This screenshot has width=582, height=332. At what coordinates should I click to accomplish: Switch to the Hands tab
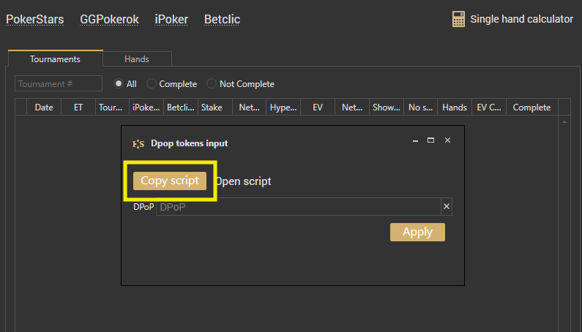click(137, 59)
